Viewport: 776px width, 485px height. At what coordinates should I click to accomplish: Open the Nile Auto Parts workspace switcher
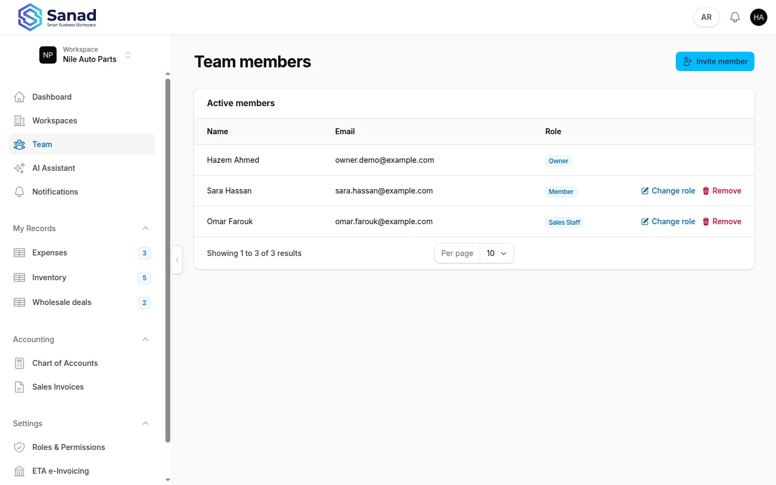[86, 55]
